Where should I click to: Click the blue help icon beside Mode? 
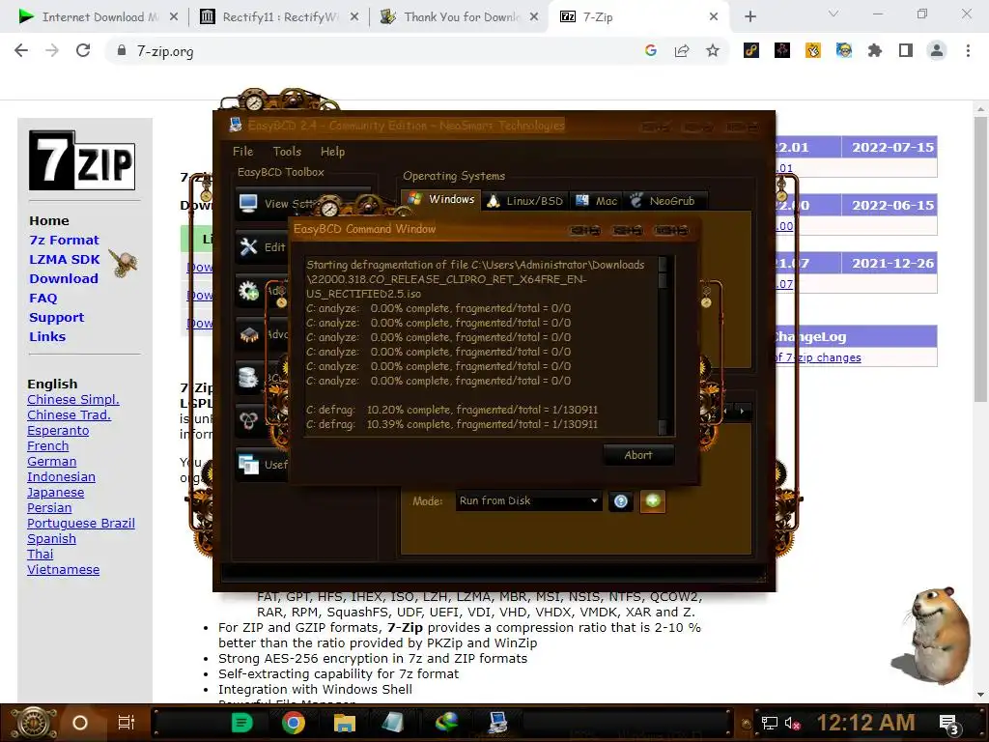pos(621,501)
